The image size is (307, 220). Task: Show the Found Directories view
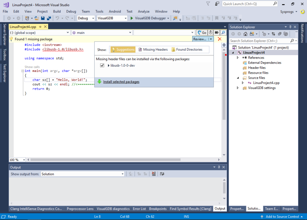tap(187, 49)
